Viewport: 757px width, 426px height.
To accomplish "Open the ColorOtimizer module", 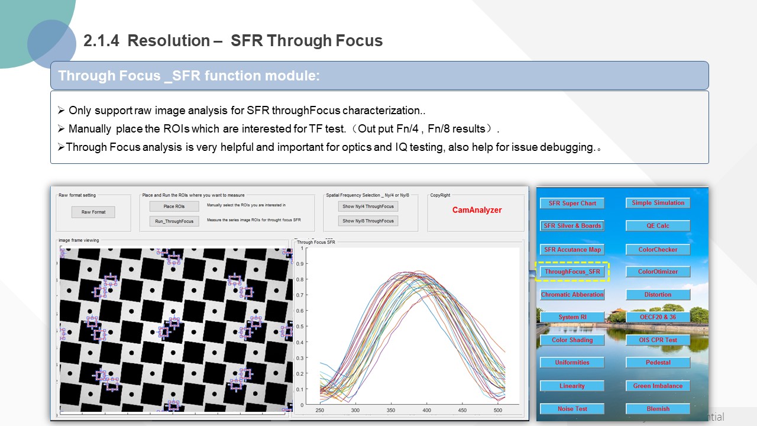I will (x=658, y=272).
